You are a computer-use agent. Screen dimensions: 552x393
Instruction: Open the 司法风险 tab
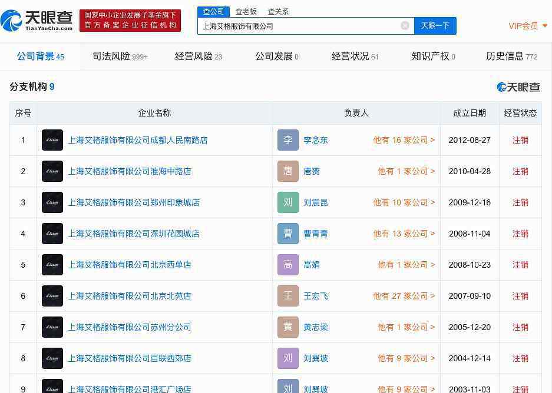[x=120, y=56]
